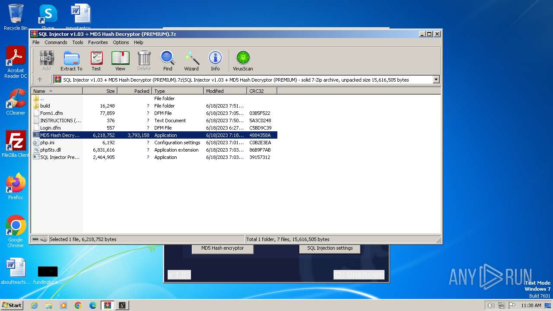This screenshot has width=553, height=311.
Task: Click the Extract To toolbar icon
Action: point(71,61)
